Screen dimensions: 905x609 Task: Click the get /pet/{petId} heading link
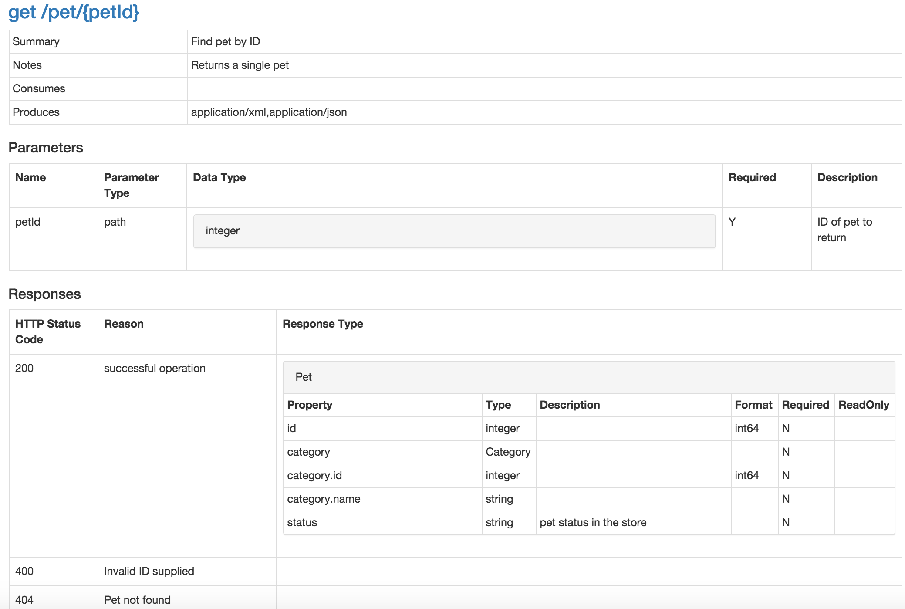tap(74, 12)
